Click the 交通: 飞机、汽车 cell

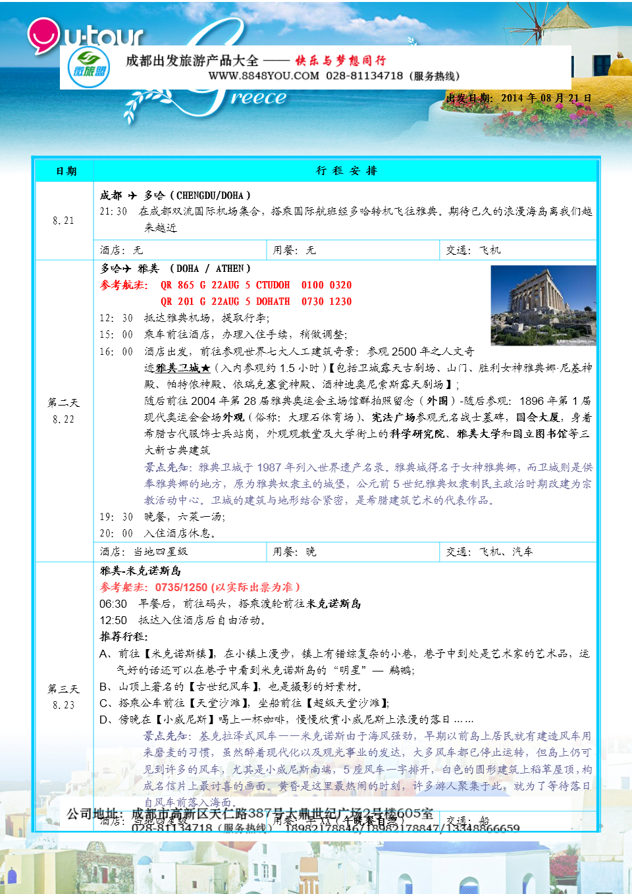coord(518,552)
